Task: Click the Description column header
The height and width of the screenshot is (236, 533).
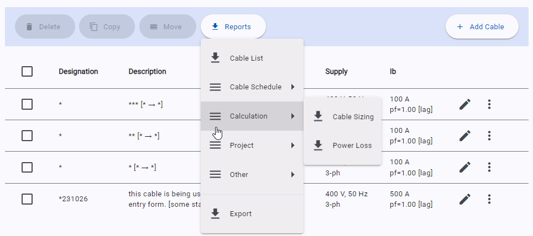Action: point(147,72)
